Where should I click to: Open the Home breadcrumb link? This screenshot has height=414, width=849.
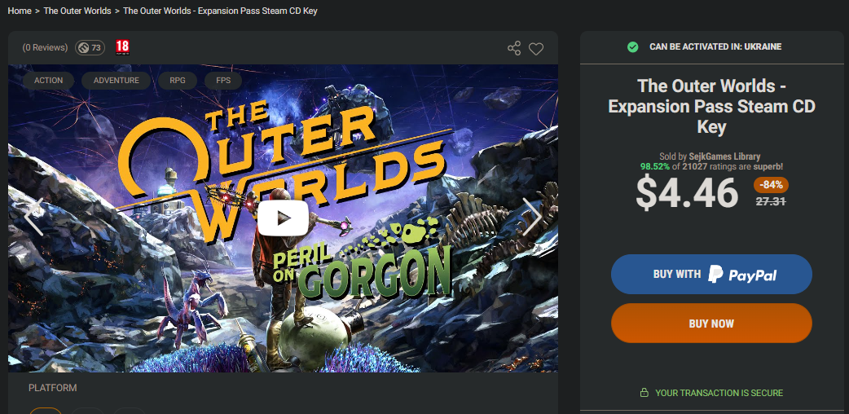point(20,11)
